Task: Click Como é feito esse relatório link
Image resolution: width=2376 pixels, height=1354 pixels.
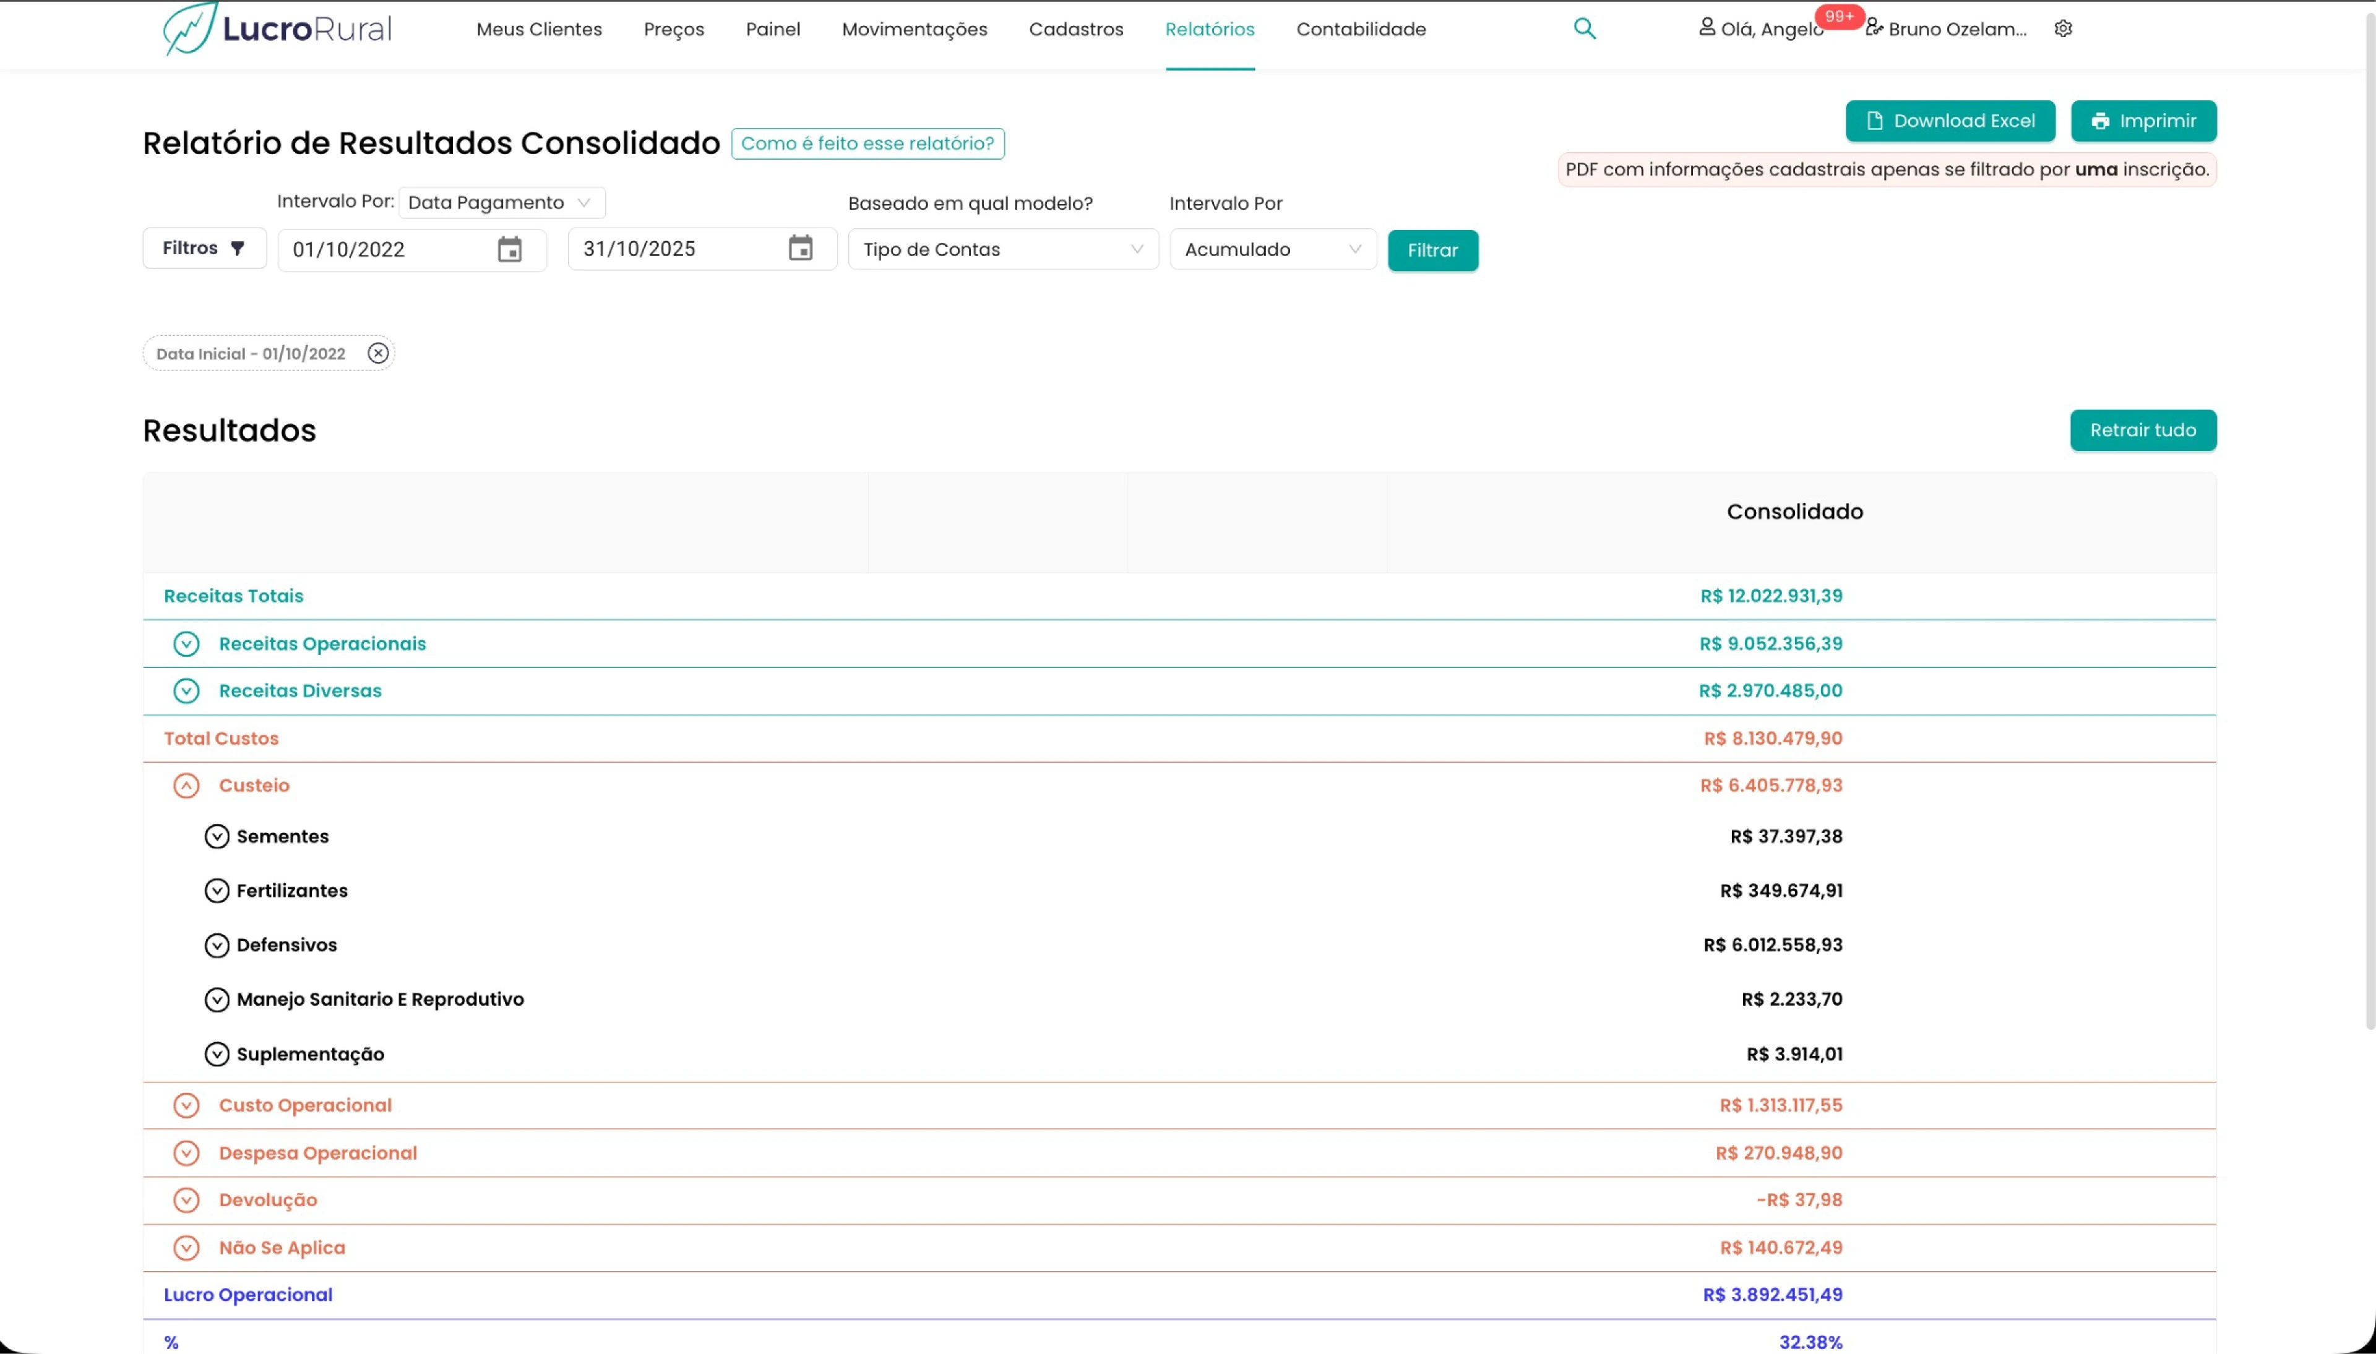Action: (x=867, y=144)
